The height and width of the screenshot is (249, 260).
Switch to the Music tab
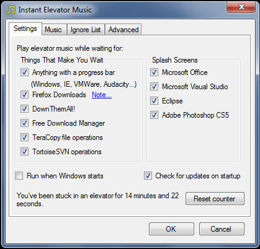[x=54, y=30]
